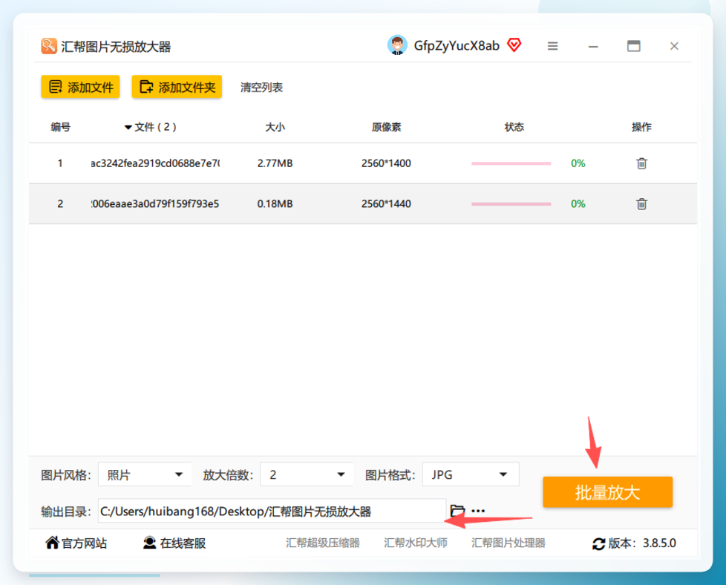Click the 0.18MB size cell
Viewport: 726px width, 585px height.
coord(275,203)
